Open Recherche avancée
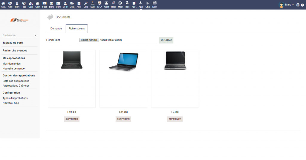 point(15,51)
